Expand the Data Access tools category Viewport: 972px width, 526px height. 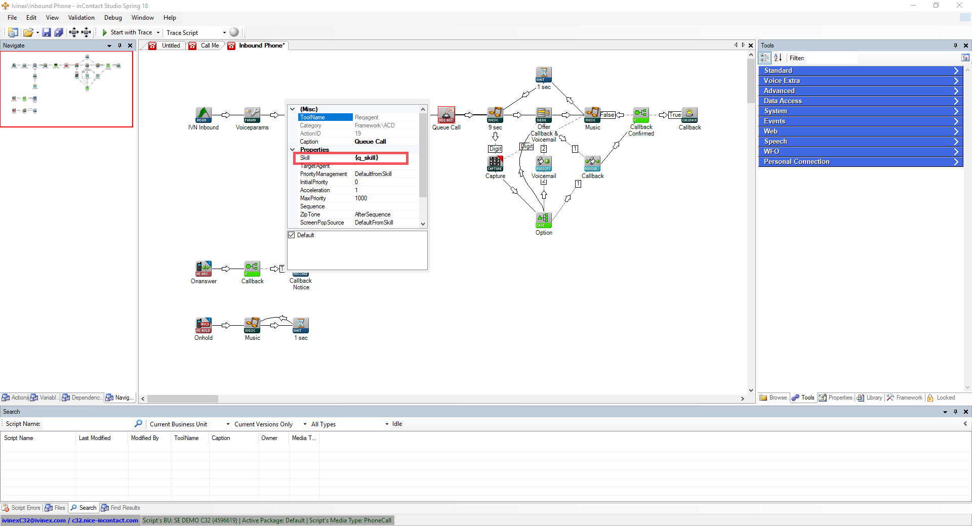(860, 101)
